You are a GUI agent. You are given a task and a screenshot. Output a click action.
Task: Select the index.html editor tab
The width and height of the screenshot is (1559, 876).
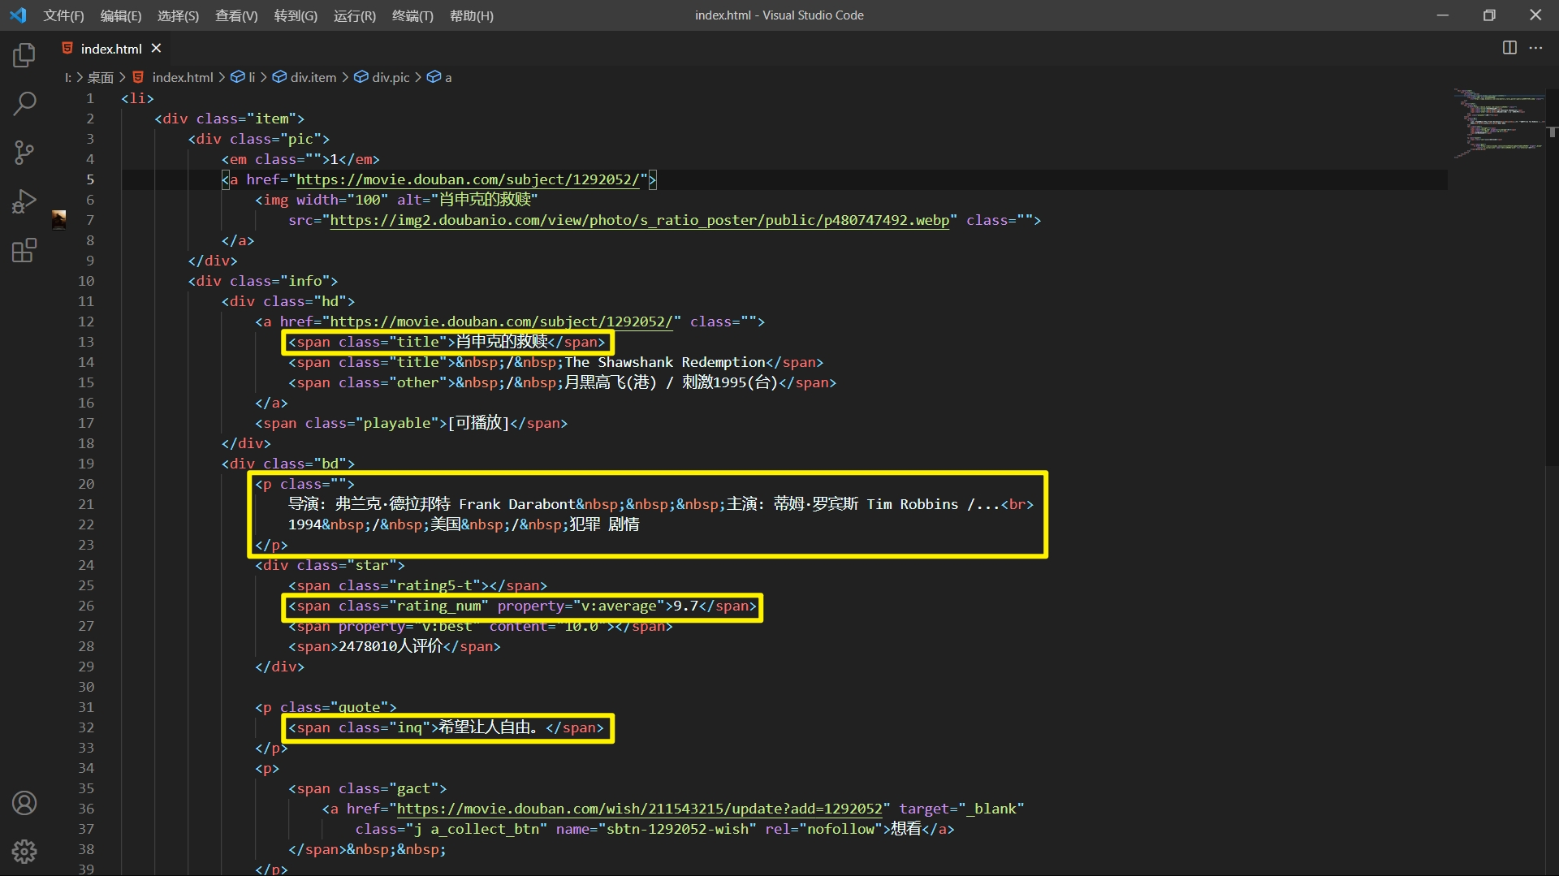tap(111, 49)
